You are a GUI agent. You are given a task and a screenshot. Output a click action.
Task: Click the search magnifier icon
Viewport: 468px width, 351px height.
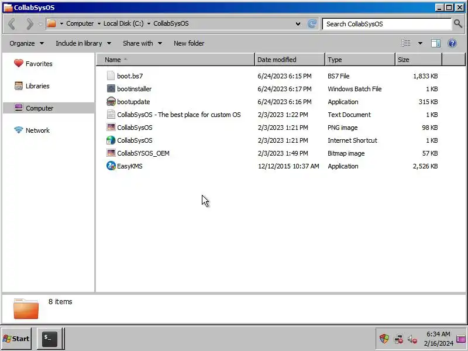tap(458, 23)
